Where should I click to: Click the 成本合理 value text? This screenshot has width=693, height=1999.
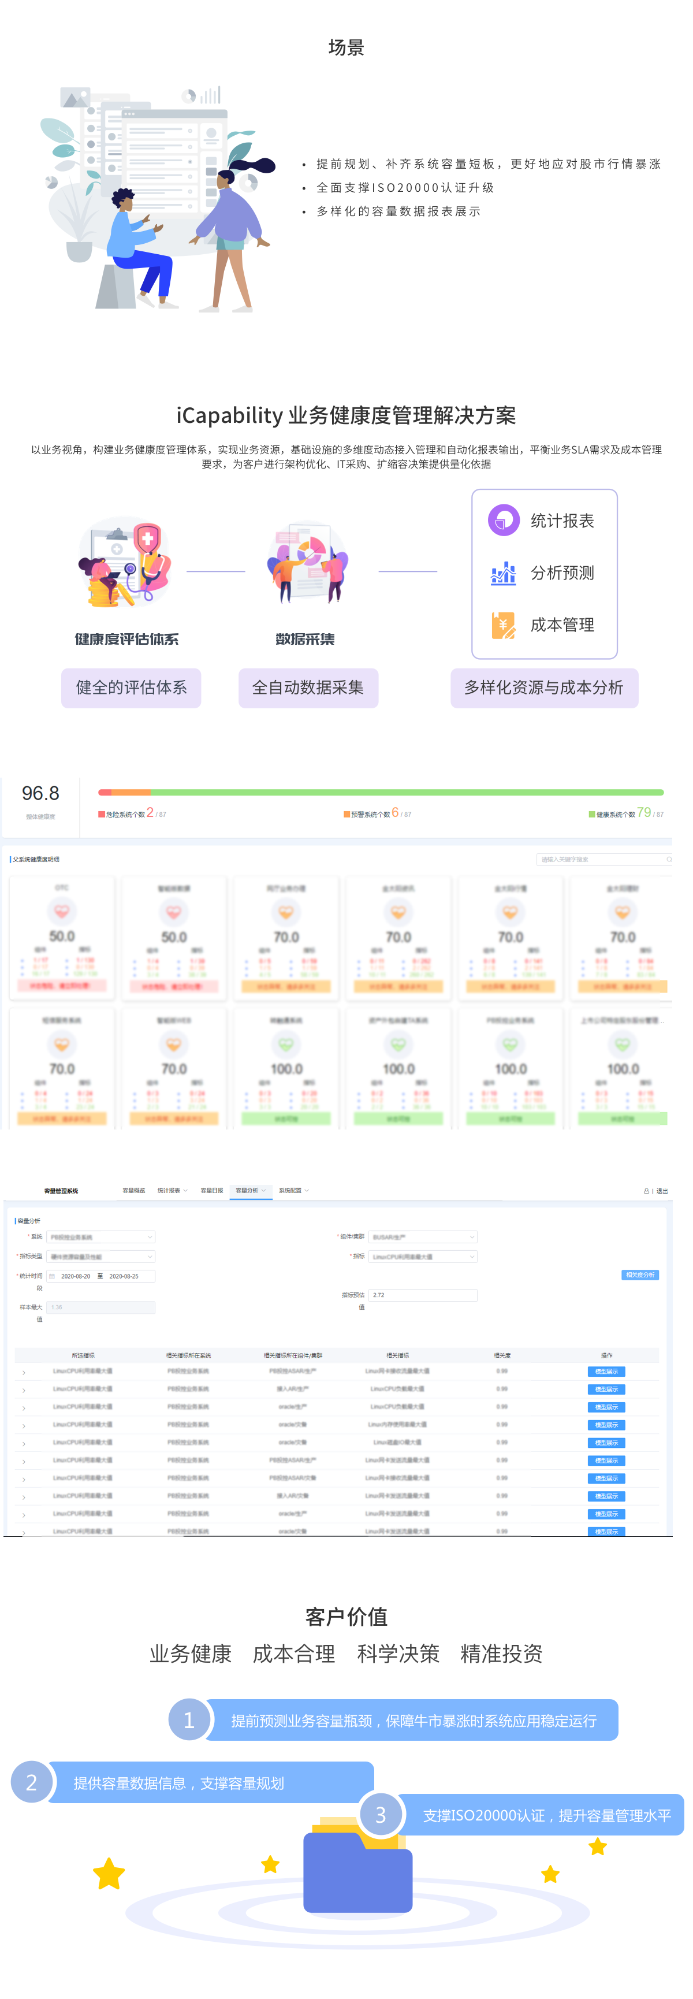(294, 1654)
